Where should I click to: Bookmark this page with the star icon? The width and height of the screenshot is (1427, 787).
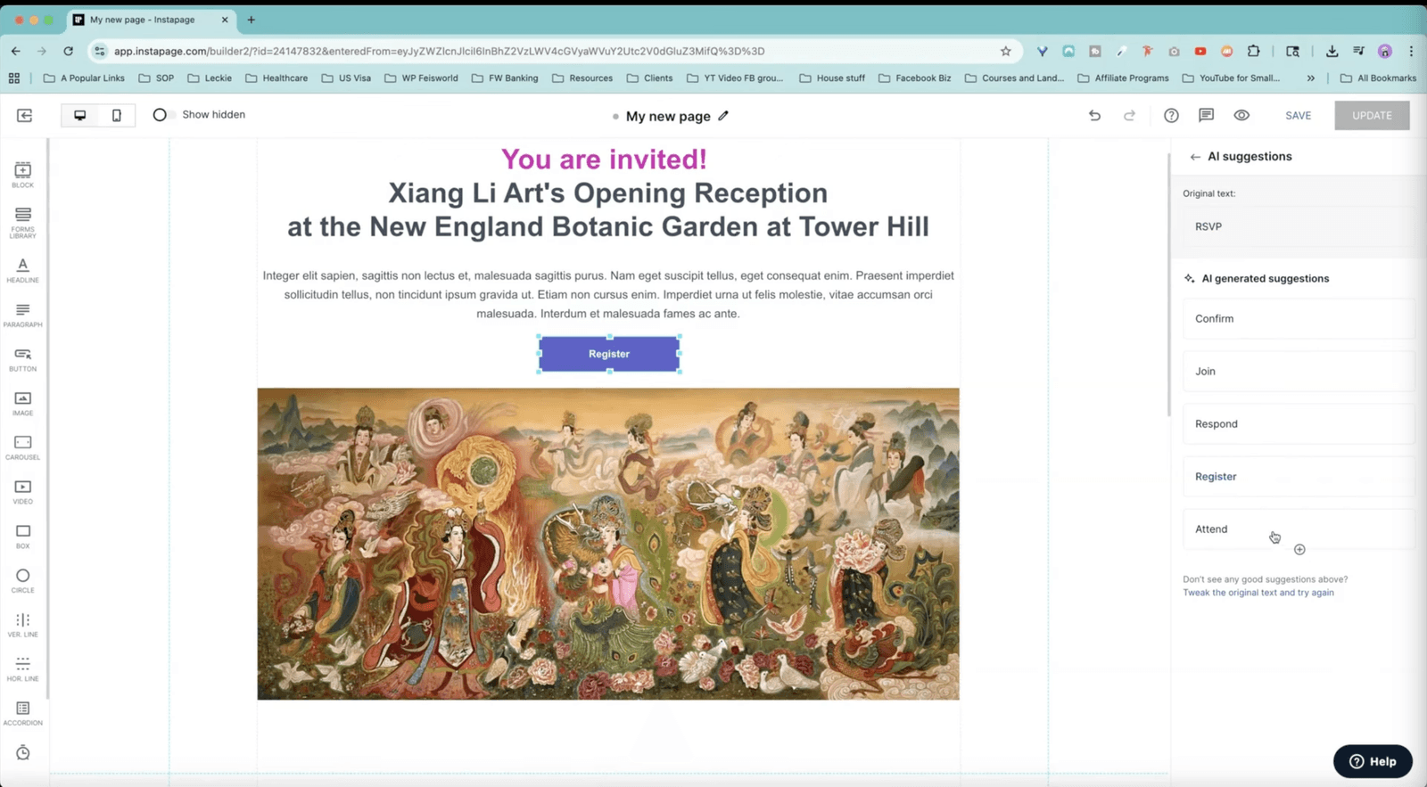(x=1006, y=51)
